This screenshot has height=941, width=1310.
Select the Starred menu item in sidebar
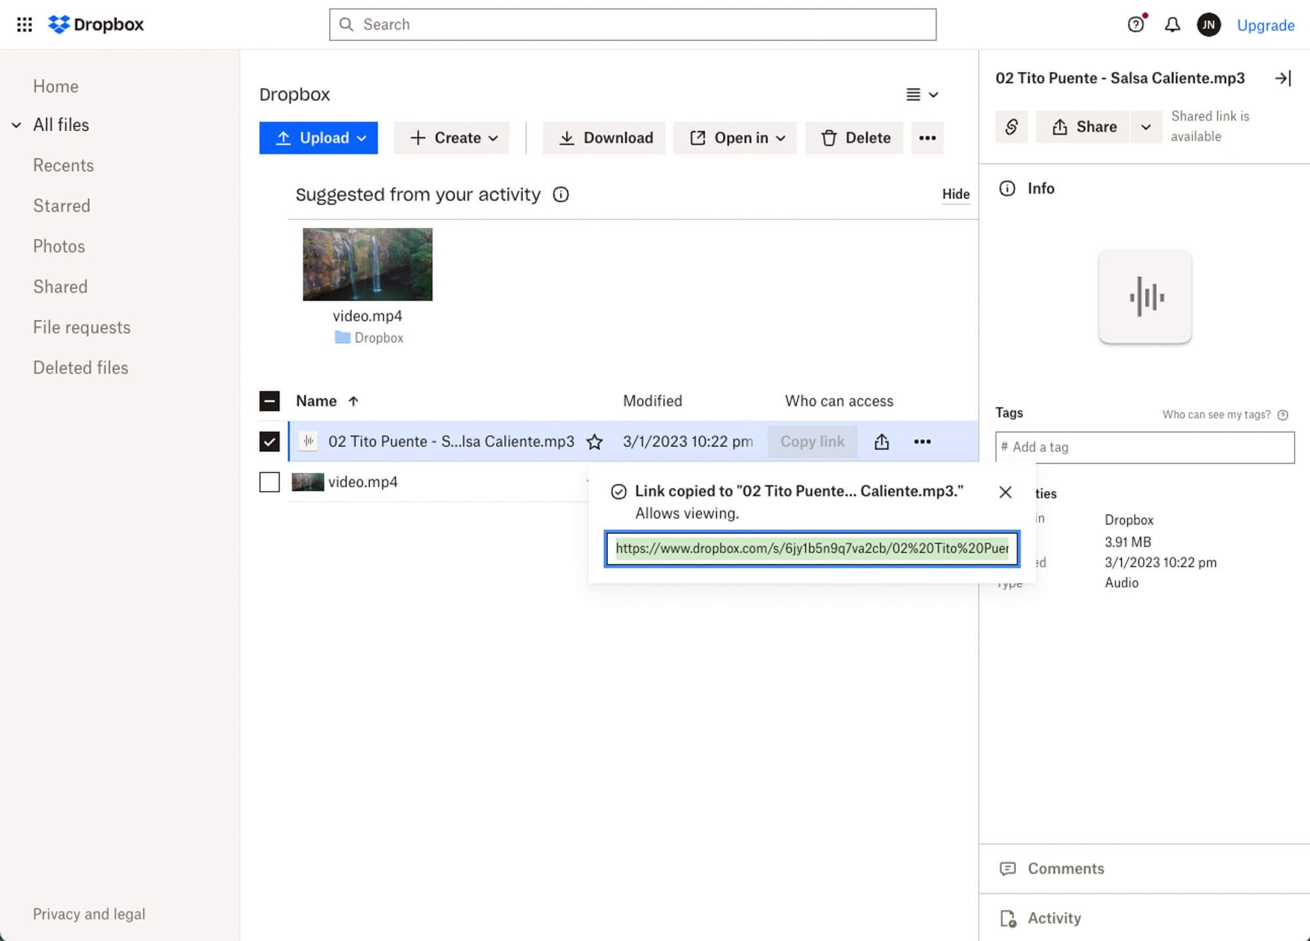[61, 204]
